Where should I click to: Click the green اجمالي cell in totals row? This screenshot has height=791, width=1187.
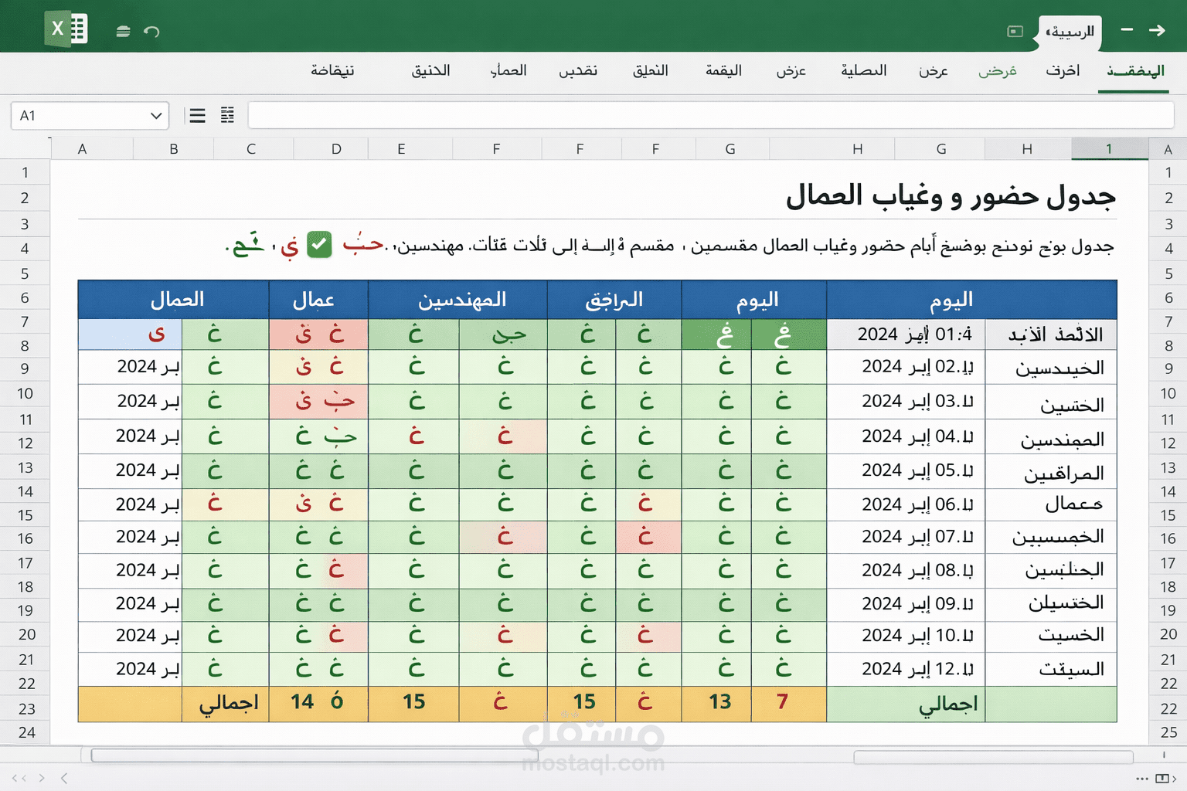coord(906,704)
